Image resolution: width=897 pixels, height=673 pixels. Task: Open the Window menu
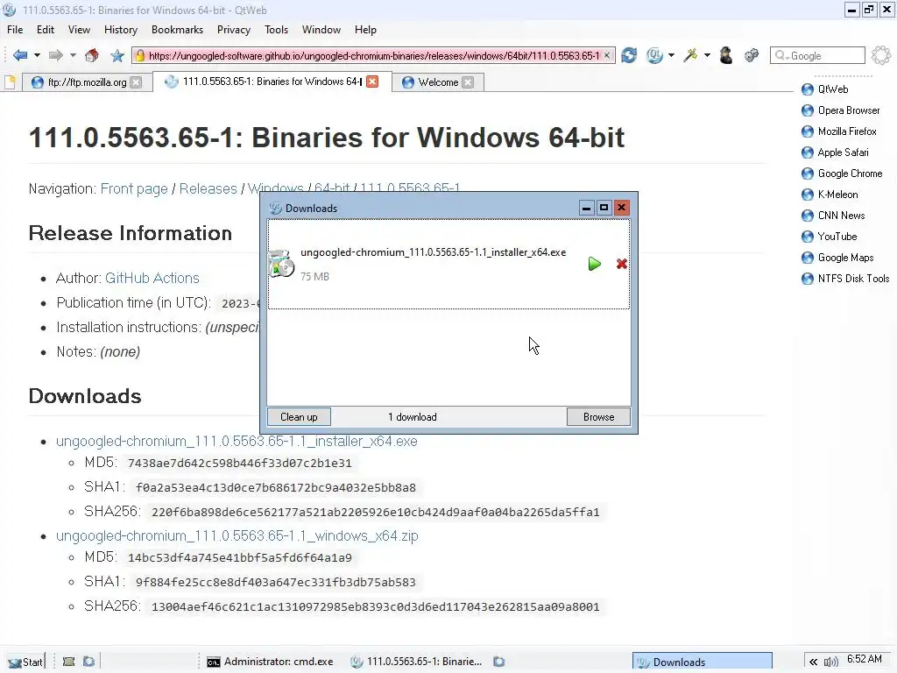[x=321, y=30]
